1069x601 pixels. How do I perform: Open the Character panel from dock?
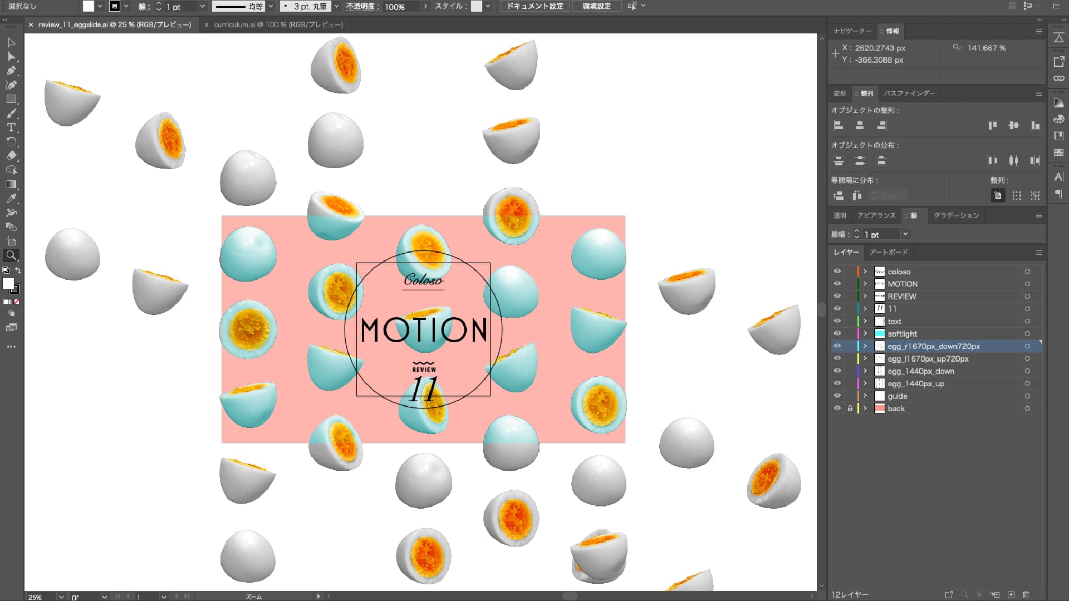[1059, 177]
